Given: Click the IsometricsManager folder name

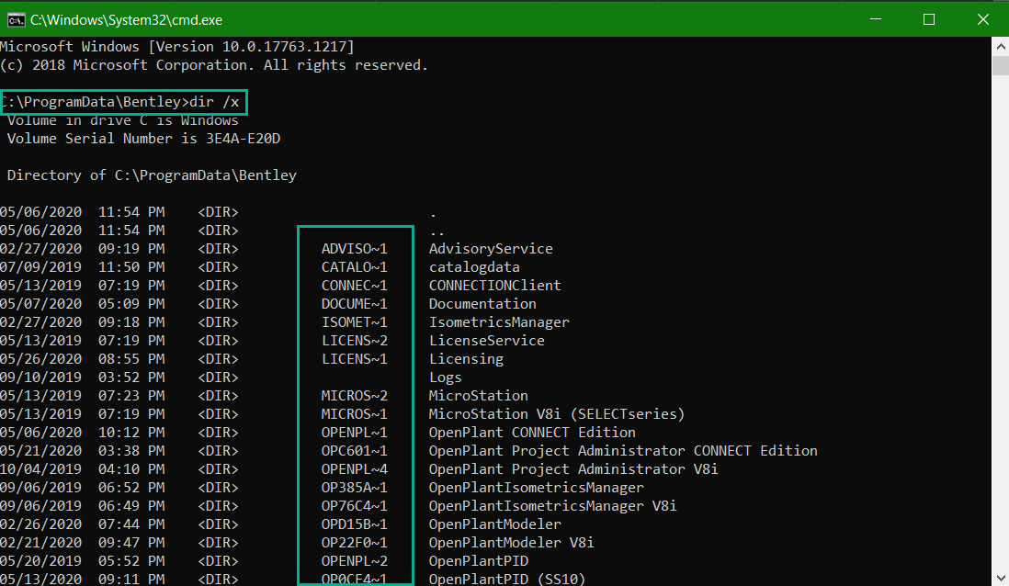Looking at the screenshot, I should [499, 321].
